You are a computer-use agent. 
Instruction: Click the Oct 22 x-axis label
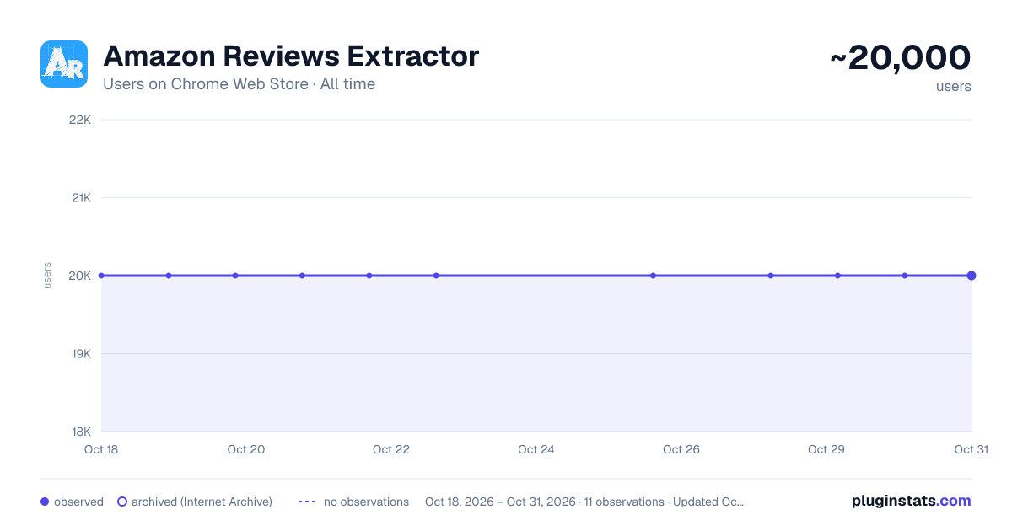click(391, 449)
